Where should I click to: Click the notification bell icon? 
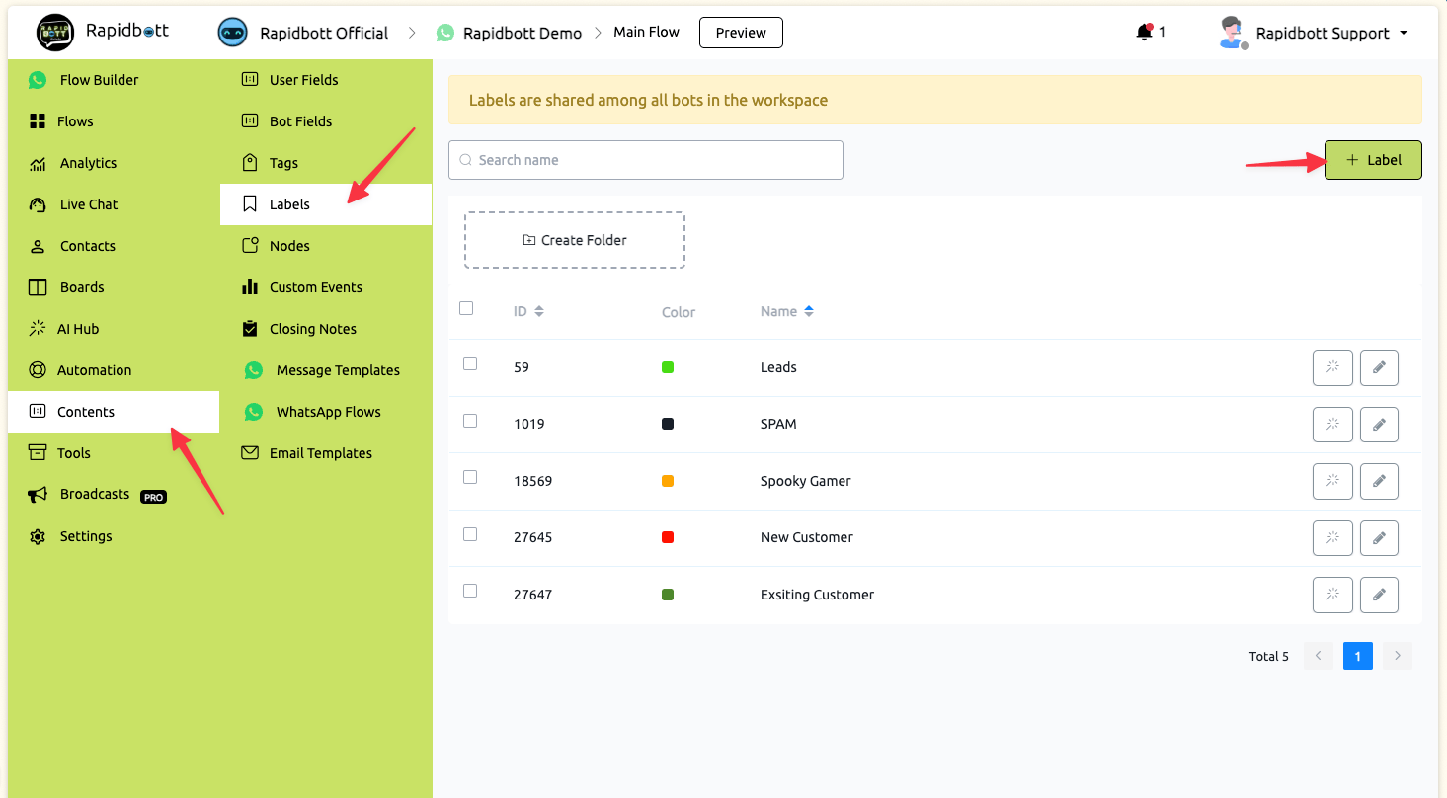(x=1145, y=33)
